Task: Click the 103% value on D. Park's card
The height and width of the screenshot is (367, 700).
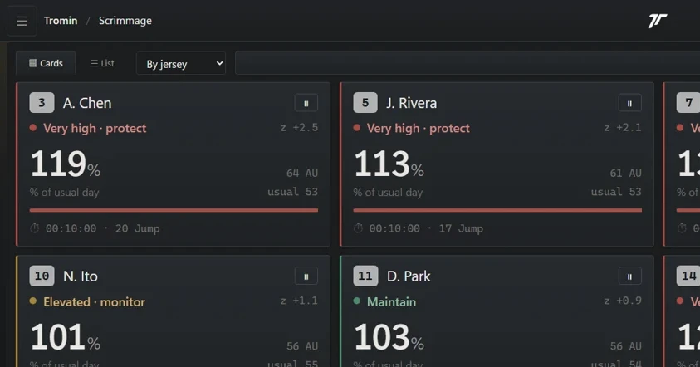Action: click(389, 337)
